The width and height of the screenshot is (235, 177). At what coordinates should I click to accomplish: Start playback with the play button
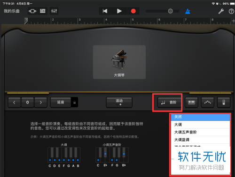point(119,11)
